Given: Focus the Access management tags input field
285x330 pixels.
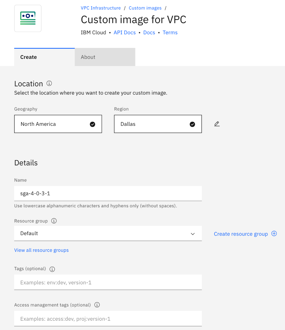Looking at the screenshot, I should [x=108, y=319].
